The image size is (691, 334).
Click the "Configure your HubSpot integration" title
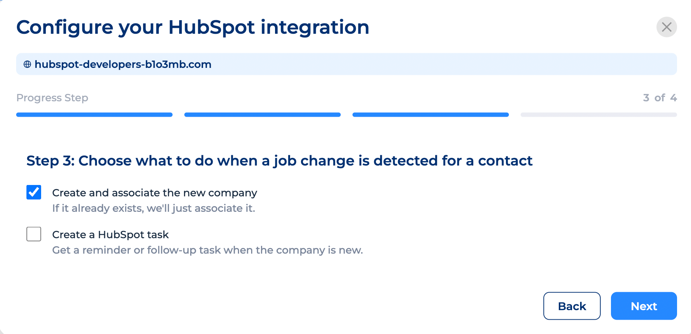(193, 27)
